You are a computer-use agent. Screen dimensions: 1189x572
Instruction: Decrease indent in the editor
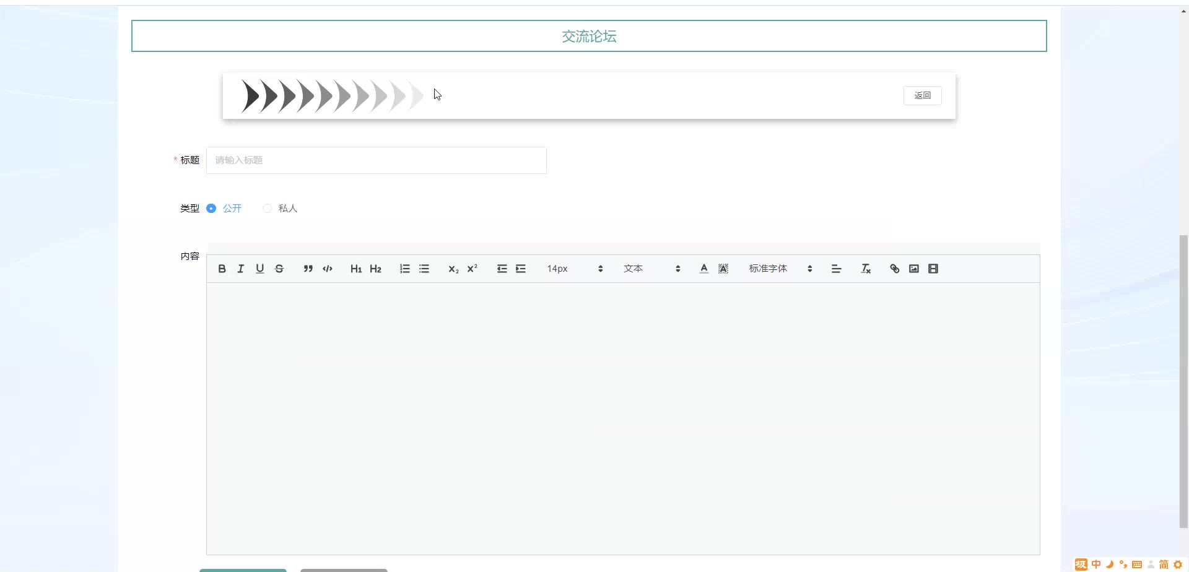[x=502, y=269]
